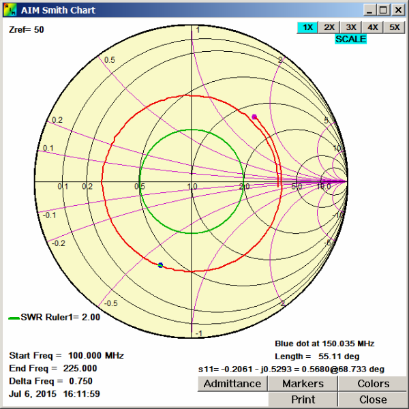
Task: Click the green SWR Ruler1 legend line
Action: 14,318
